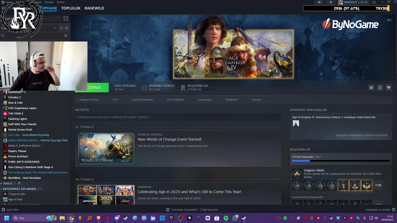The width and height of the screenshot is (397, 223).
Task: Open Google Chrome from the taskbar
Action: [x=71, y=218]
